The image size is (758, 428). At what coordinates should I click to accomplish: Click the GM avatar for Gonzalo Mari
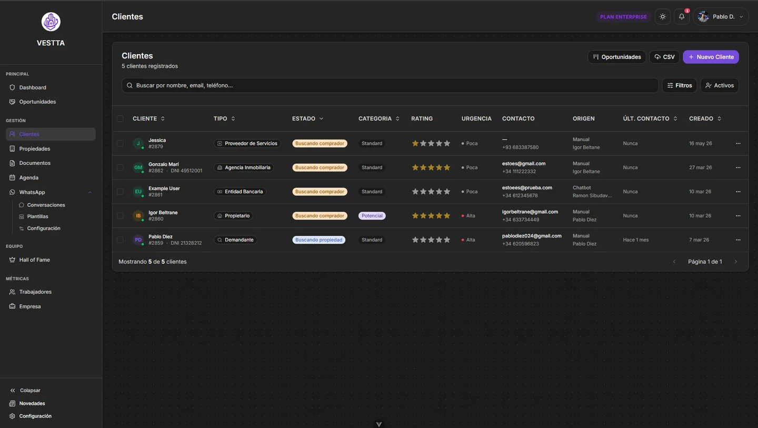pyautogui.click(x=138, y=167)
